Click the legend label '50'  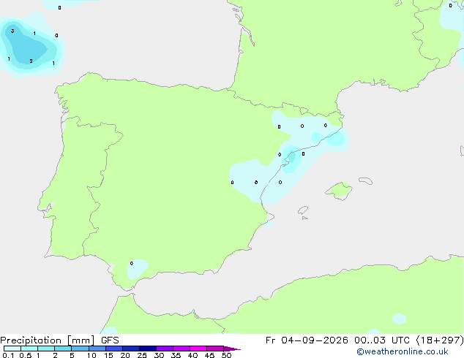pos(226,355)
